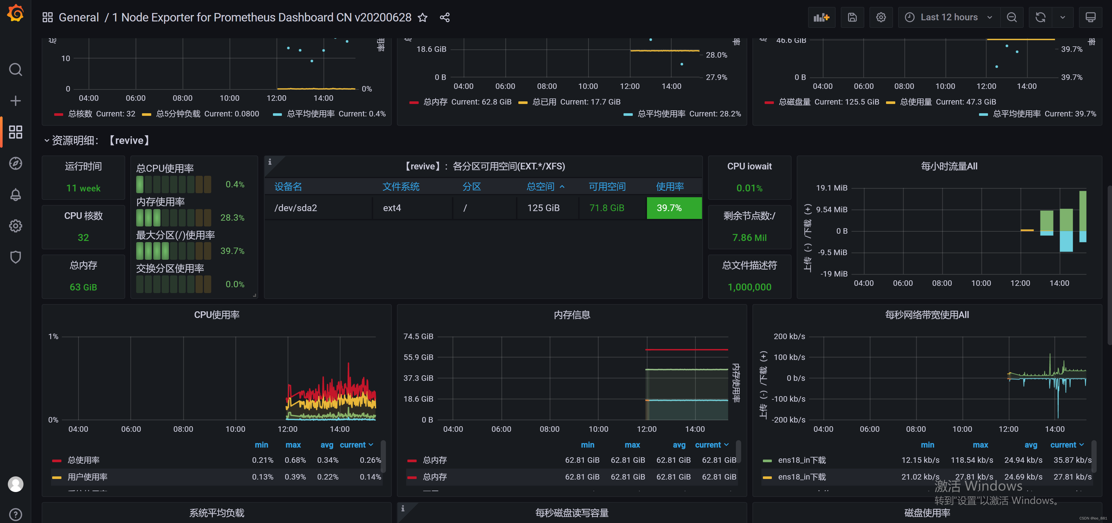This screenshot has height=523, width=1112.
Task: Click the share dashboard button
Action: coord(444,18)
